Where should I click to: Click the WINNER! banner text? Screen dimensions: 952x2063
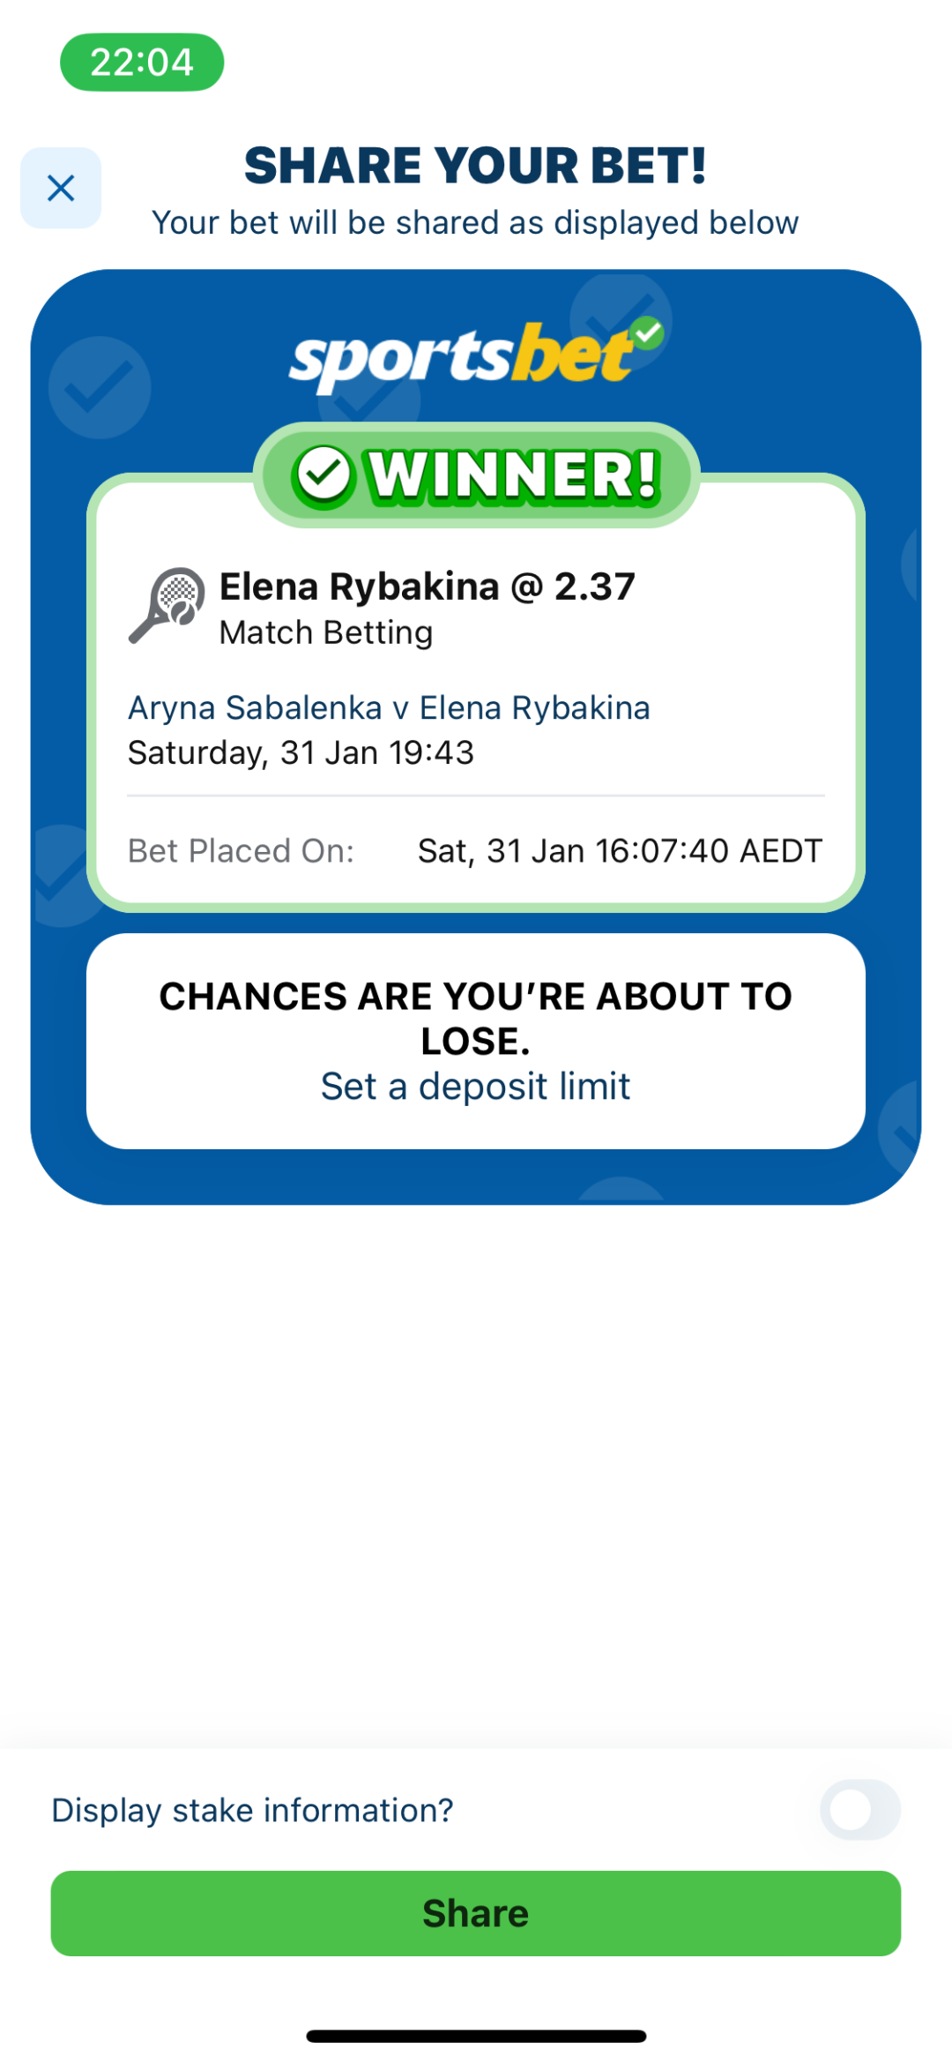coord(513,476)
